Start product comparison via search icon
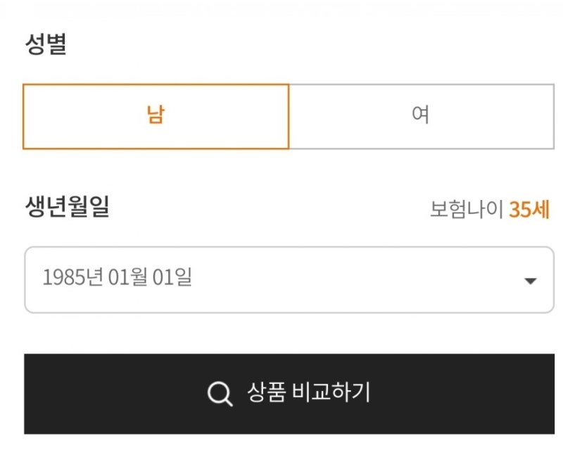The height and width of the screenshot is (450, 563). pos(220,394)
